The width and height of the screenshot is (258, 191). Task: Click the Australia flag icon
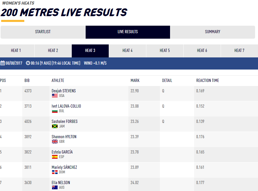coord(55,188)
